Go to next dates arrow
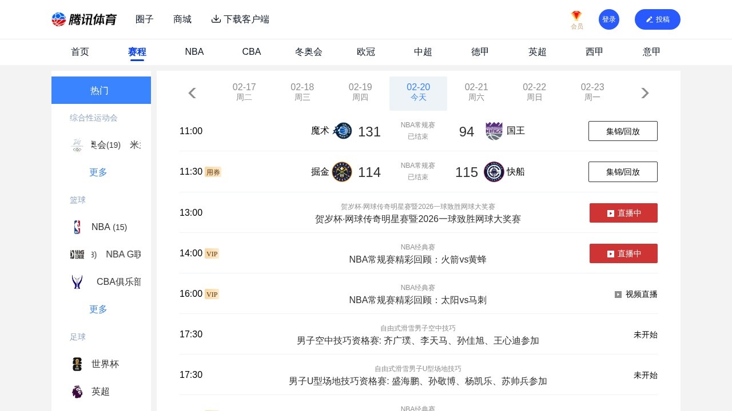732x411 pixels. point(645,93)
